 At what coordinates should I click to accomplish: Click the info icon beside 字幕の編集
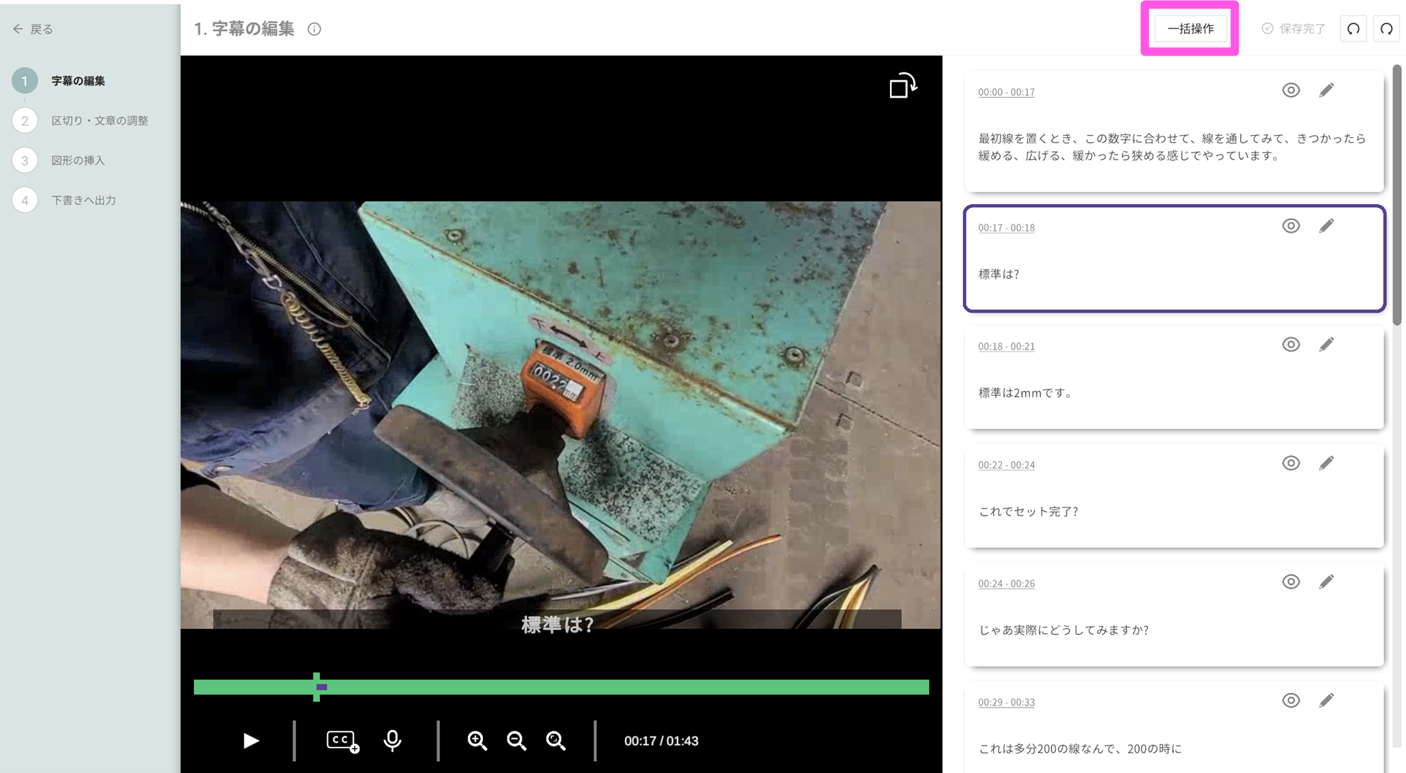[314, 29]
